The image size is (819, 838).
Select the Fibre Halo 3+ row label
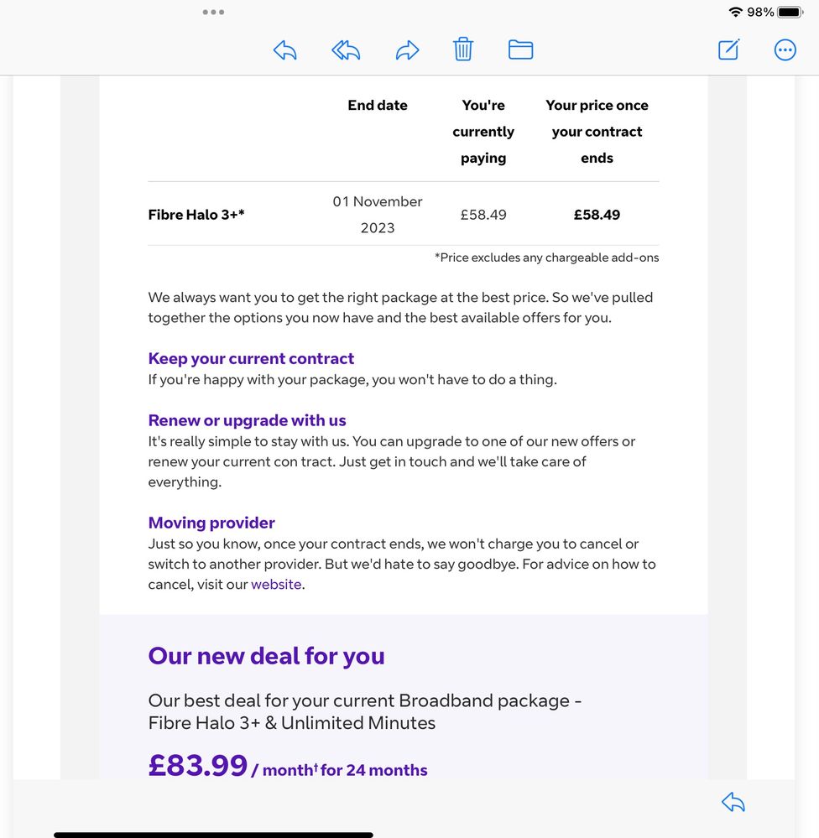196,215
